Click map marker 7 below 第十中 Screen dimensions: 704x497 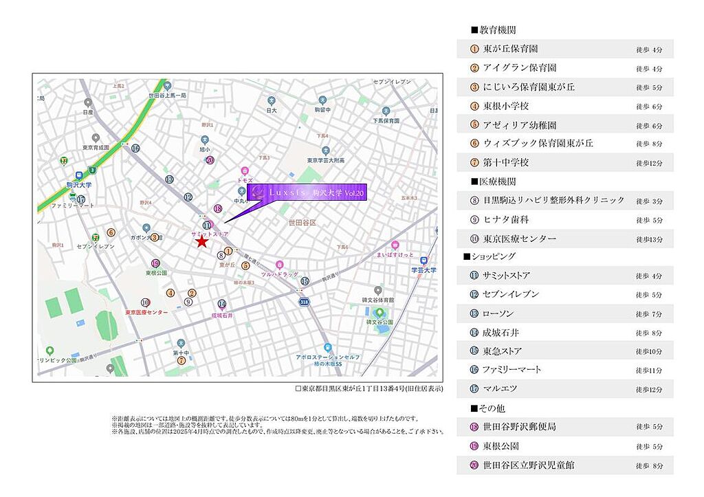pyautogui.click(x=181, y=360)
